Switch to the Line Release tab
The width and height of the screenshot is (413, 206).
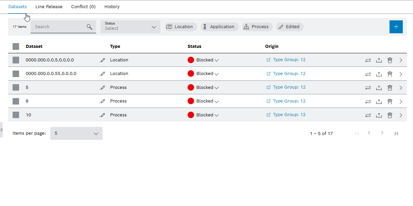coord(49,7)
